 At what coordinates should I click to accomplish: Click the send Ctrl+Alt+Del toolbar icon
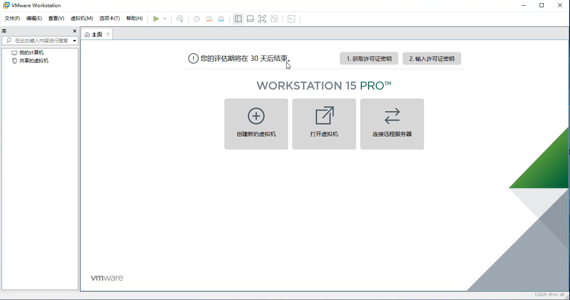pyautogui.click(x=180, y=19)
